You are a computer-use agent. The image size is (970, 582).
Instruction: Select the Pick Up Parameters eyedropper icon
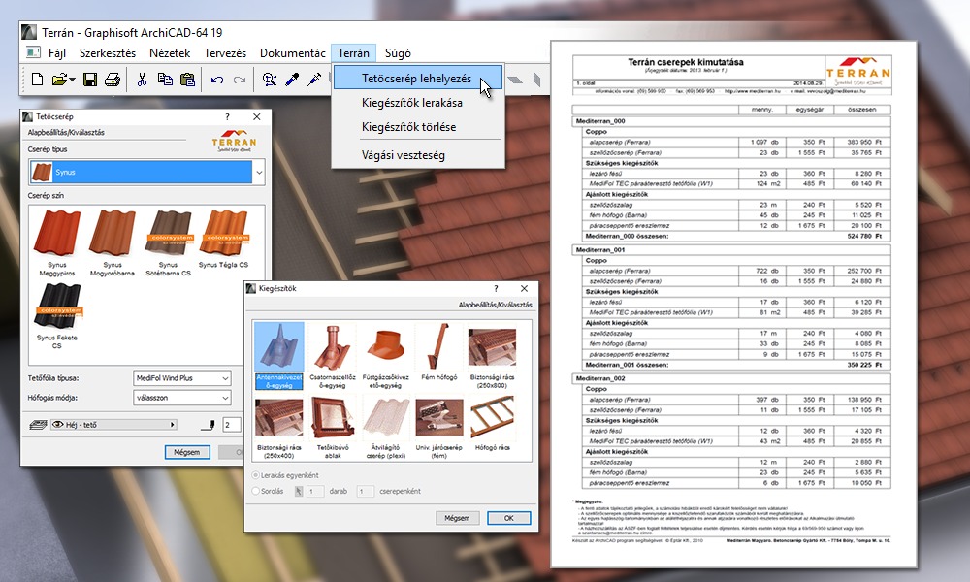point(292,80)
